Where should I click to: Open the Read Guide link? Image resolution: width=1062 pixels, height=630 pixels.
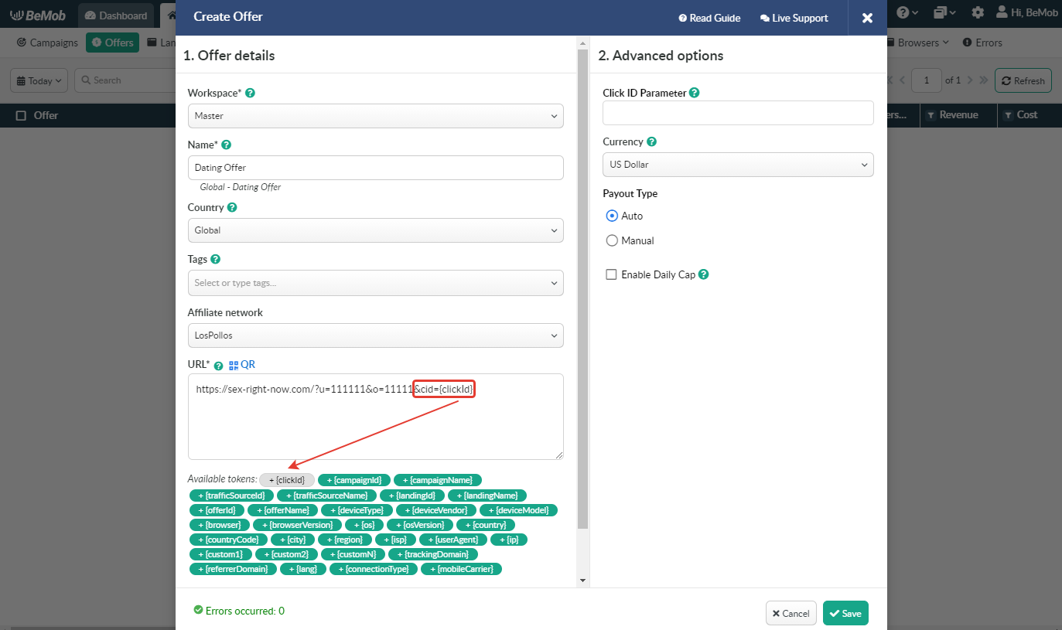pyautogui.click(x=709, y=18)
